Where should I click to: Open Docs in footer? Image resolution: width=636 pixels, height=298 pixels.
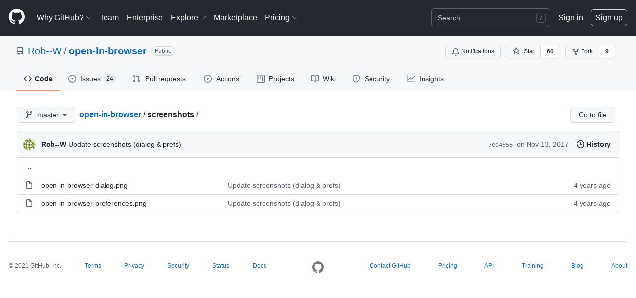point(260,266)
